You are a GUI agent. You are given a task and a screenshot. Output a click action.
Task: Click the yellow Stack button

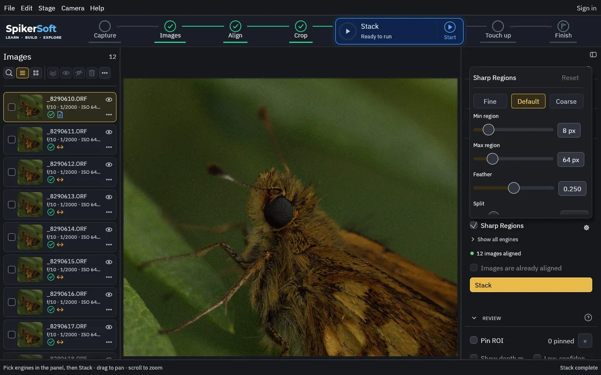coord(531,285)
